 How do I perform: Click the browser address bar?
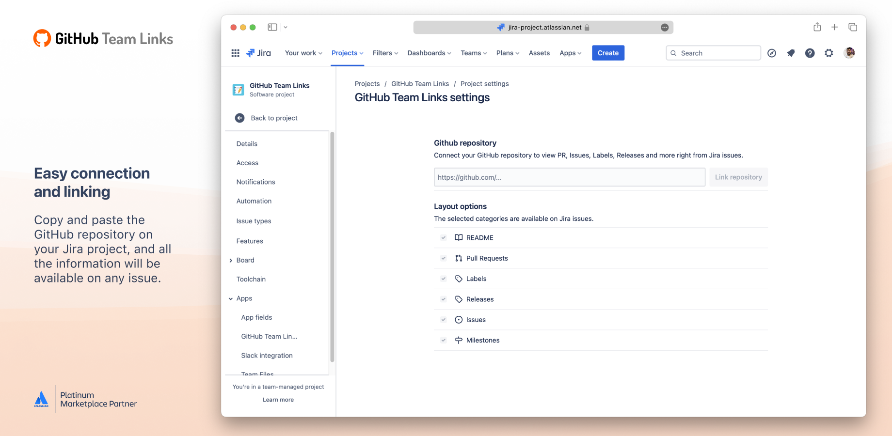543,28
